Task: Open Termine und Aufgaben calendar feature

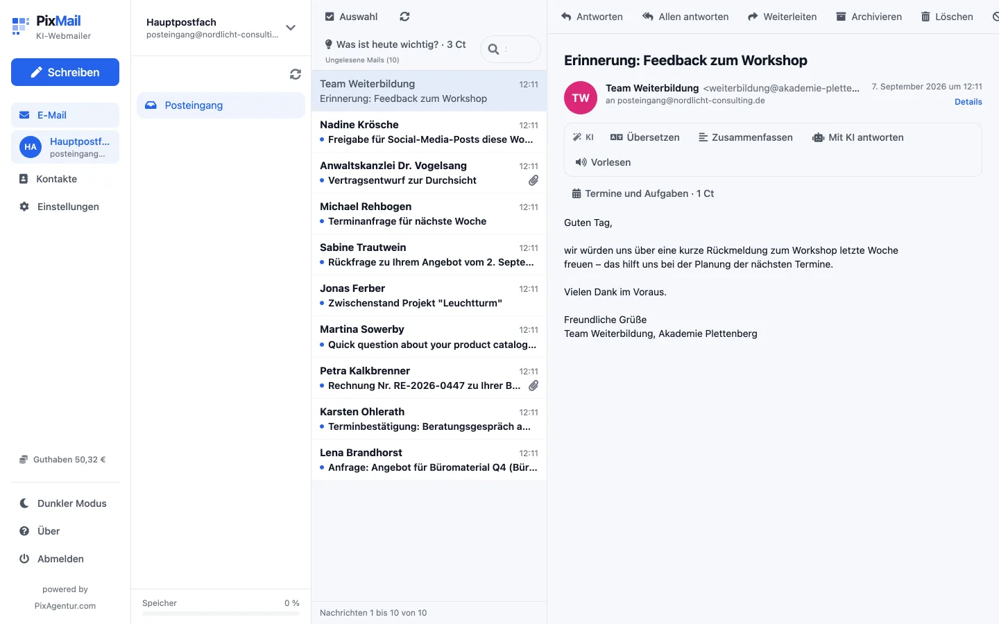Action: [x=643, y=193]
